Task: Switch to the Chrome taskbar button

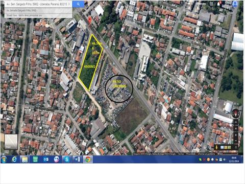Action: pyautogui.click(x=88, y=159)
